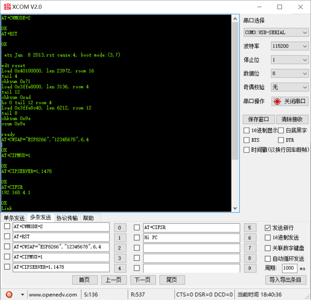The height and width of the screenshot is (300, 311).
Task: Click the power icon in the bottom status bar
Action: pyautogui.click(x=9, y=294)
